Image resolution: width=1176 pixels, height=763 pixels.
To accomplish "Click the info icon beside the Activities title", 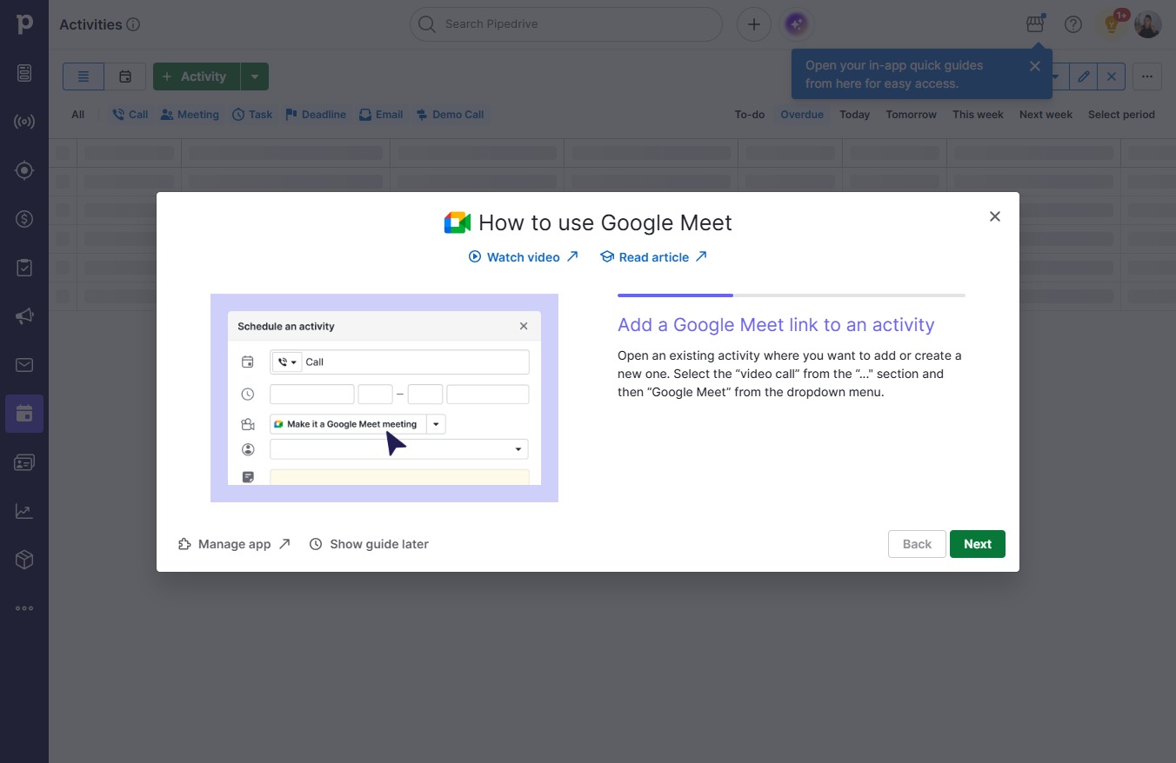I will click(x=133, y=24).
